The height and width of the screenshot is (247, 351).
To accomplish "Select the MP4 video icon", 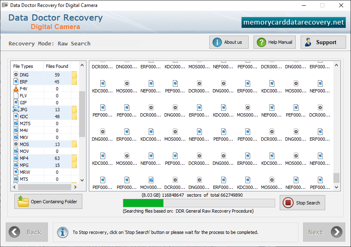I will [x=16, y=158].
